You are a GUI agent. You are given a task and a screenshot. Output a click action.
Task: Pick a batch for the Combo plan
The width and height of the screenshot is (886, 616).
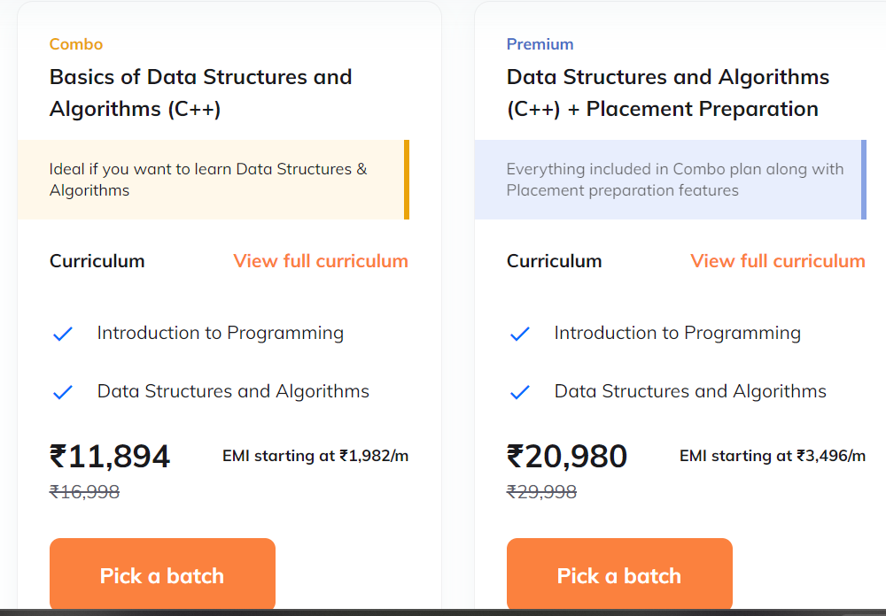(163, 574)
